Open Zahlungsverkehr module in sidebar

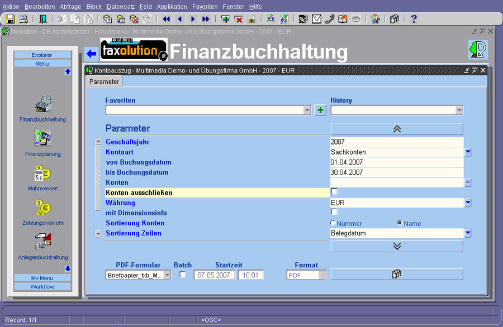click(42, 213)
